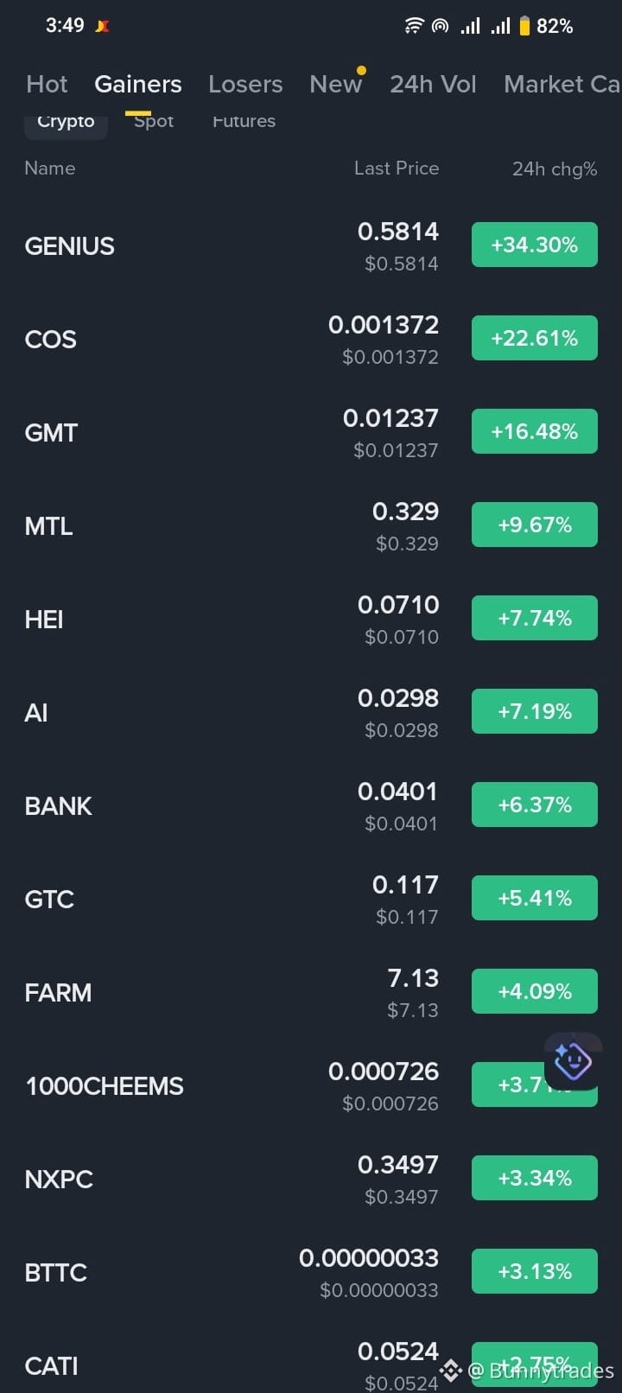Switch to the Hot tab
622x1393 pixels.
[x=47, y=84]
